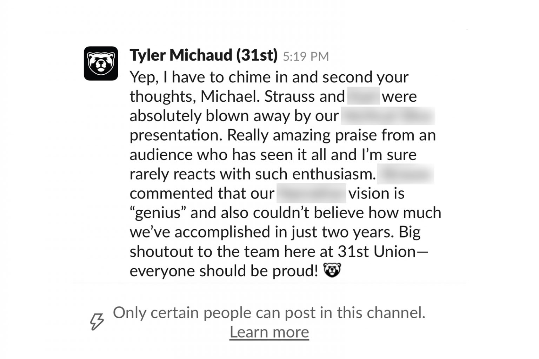Image resolution: width=539 pixels, height=359 pixels.
Task: Click the blurred name before "commented"
Action: 405,174
